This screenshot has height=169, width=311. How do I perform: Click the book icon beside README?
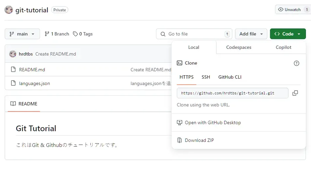[x=13, y=104]
